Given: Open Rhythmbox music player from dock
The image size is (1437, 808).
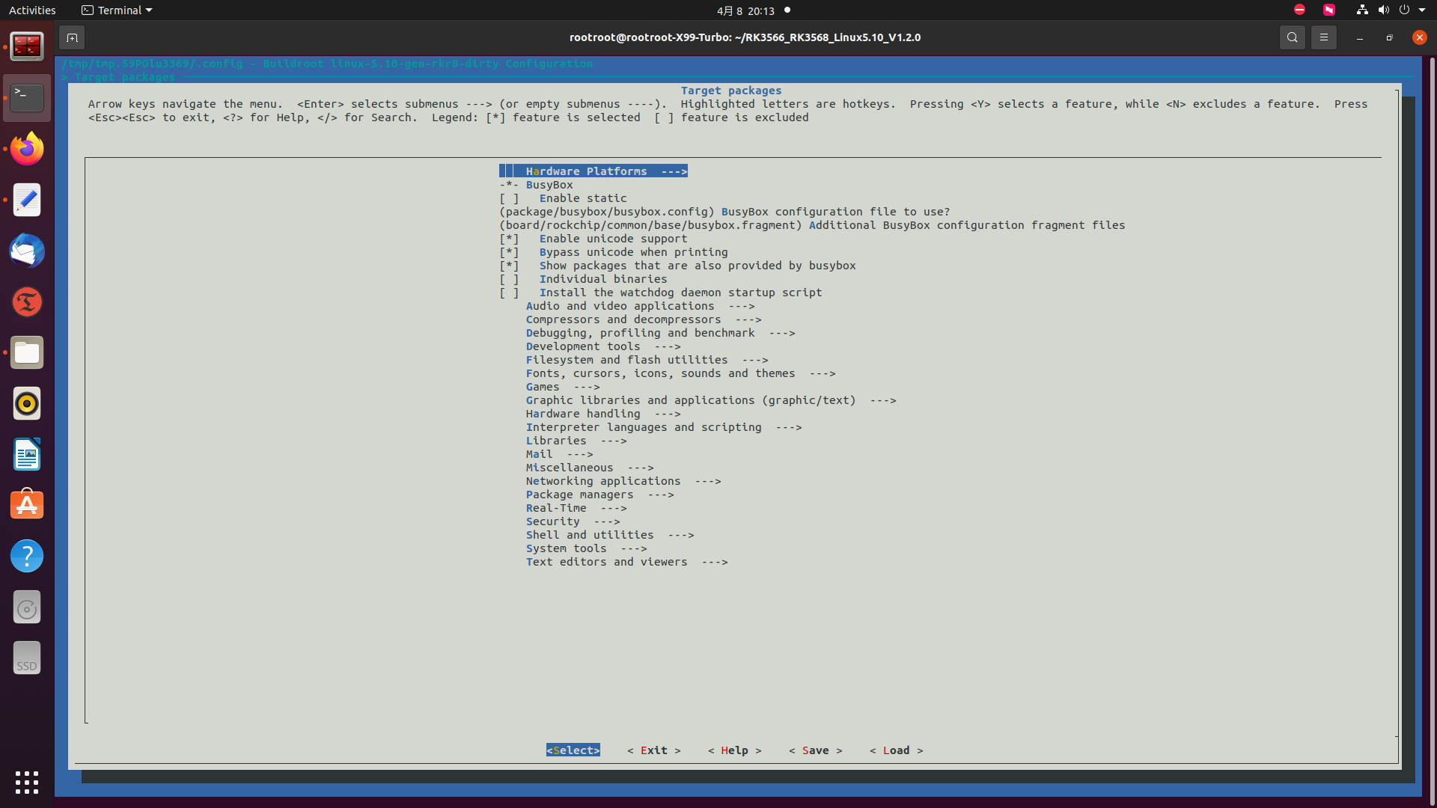Looking at the screenshot, I should point(27,403).
